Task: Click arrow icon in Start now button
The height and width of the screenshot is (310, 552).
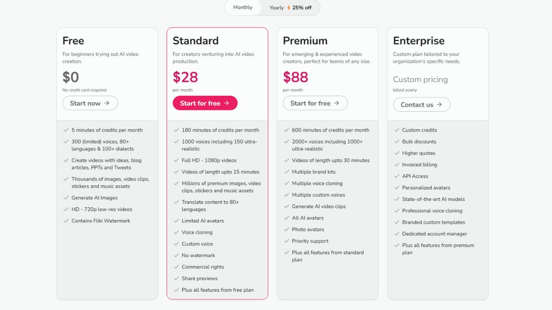Action: coord(107,103)
